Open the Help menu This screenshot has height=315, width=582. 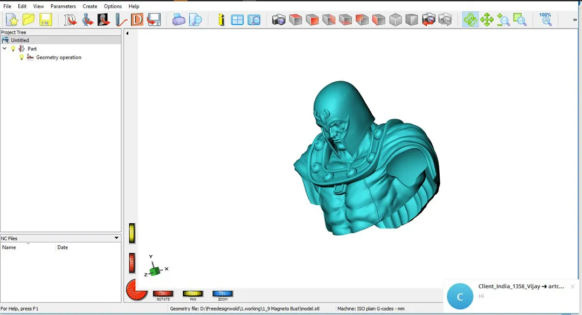pos(134,6)
